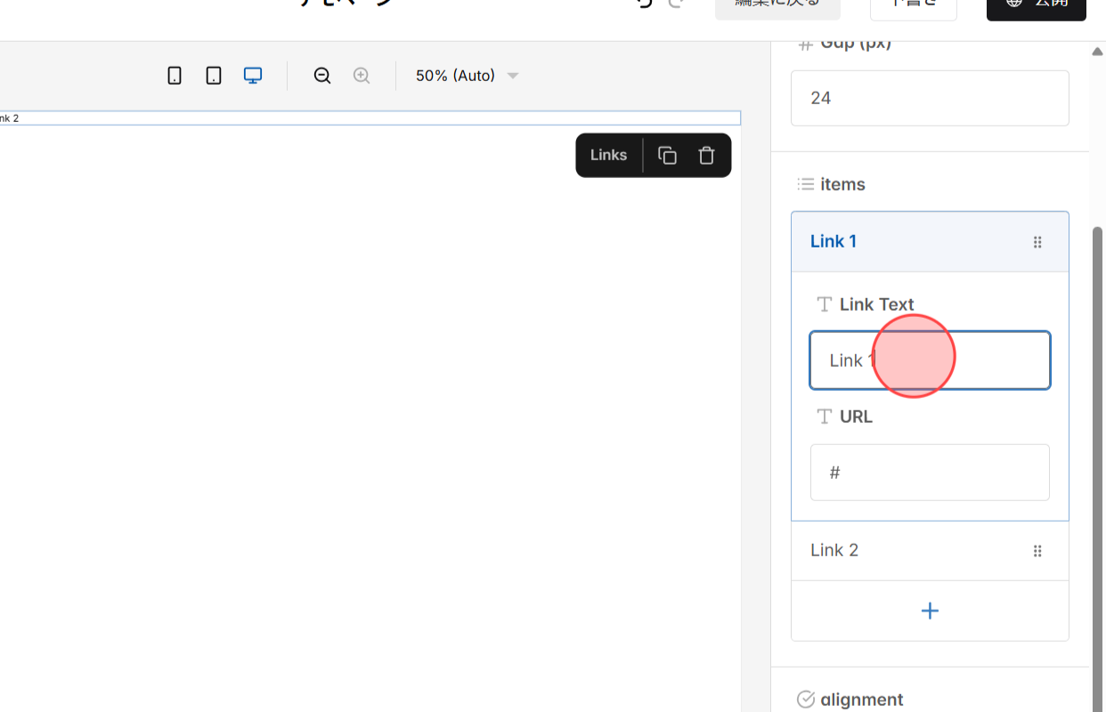Switch to tablet preview
The height and width of the screenshot is (712, 1106).
[213, 75]
